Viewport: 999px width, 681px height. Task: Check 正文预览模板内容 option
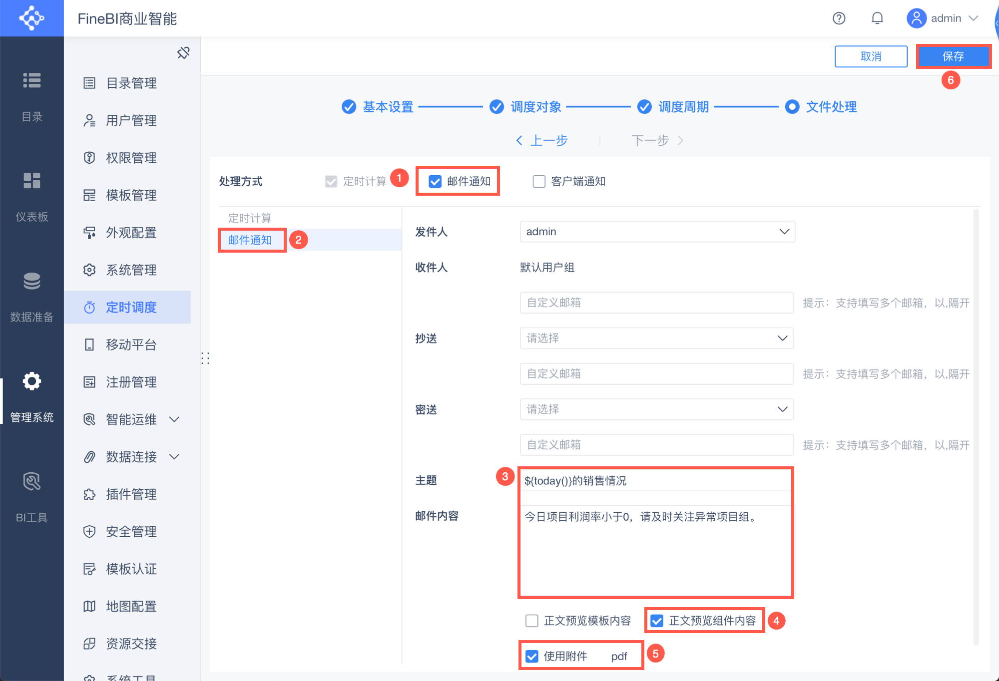pos(532,621)
